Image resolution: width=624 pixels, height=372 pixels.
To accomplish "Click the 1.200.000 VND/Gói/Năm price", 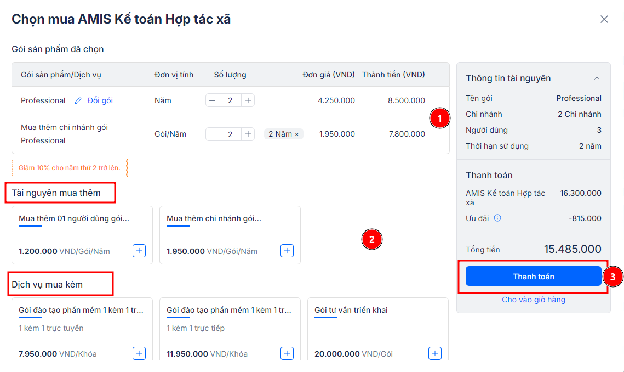I will click(x=64, y=252).
